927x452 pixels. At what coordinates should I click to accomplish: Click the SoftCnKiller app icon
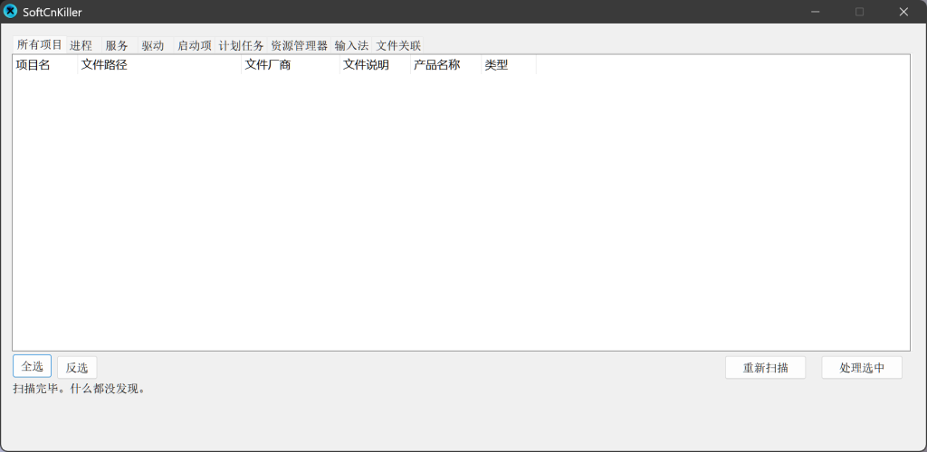[x=11, y=11]
